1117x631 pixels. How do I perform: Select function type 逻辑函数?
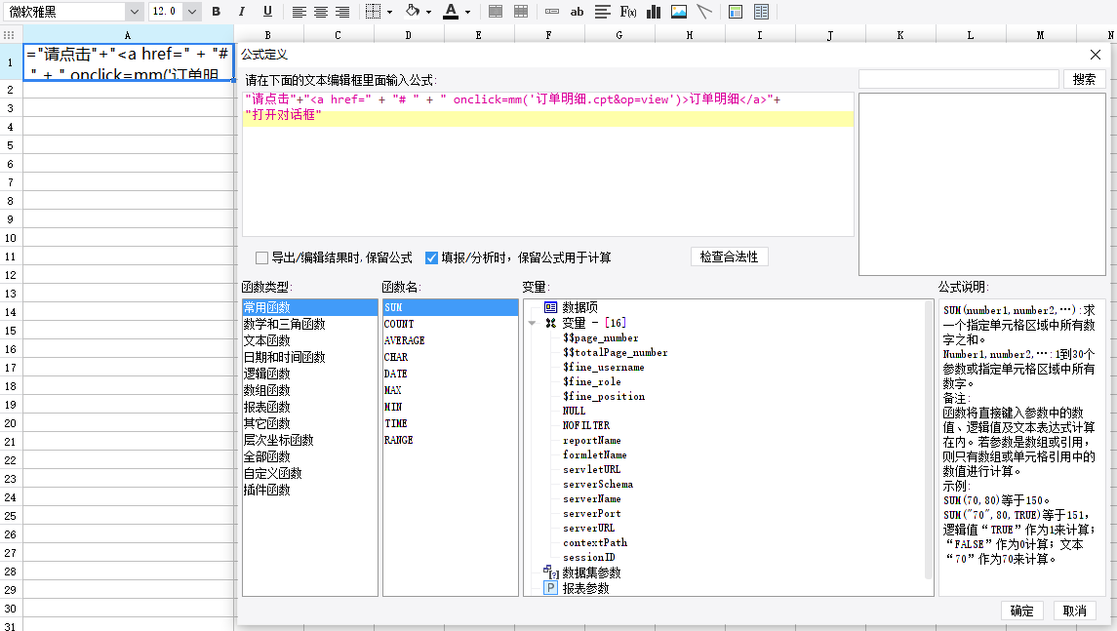pos(309,374)
